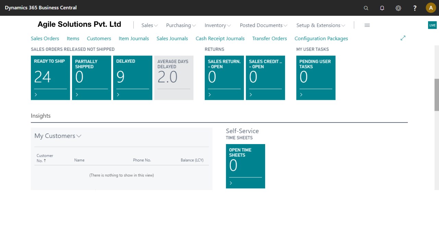Open Item Journals
Screen dimensions: 439x247
coord(134,38)
